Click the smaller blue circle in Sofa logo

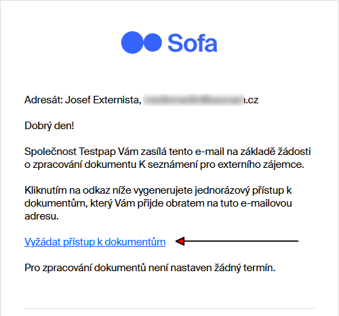coord(153,42)
